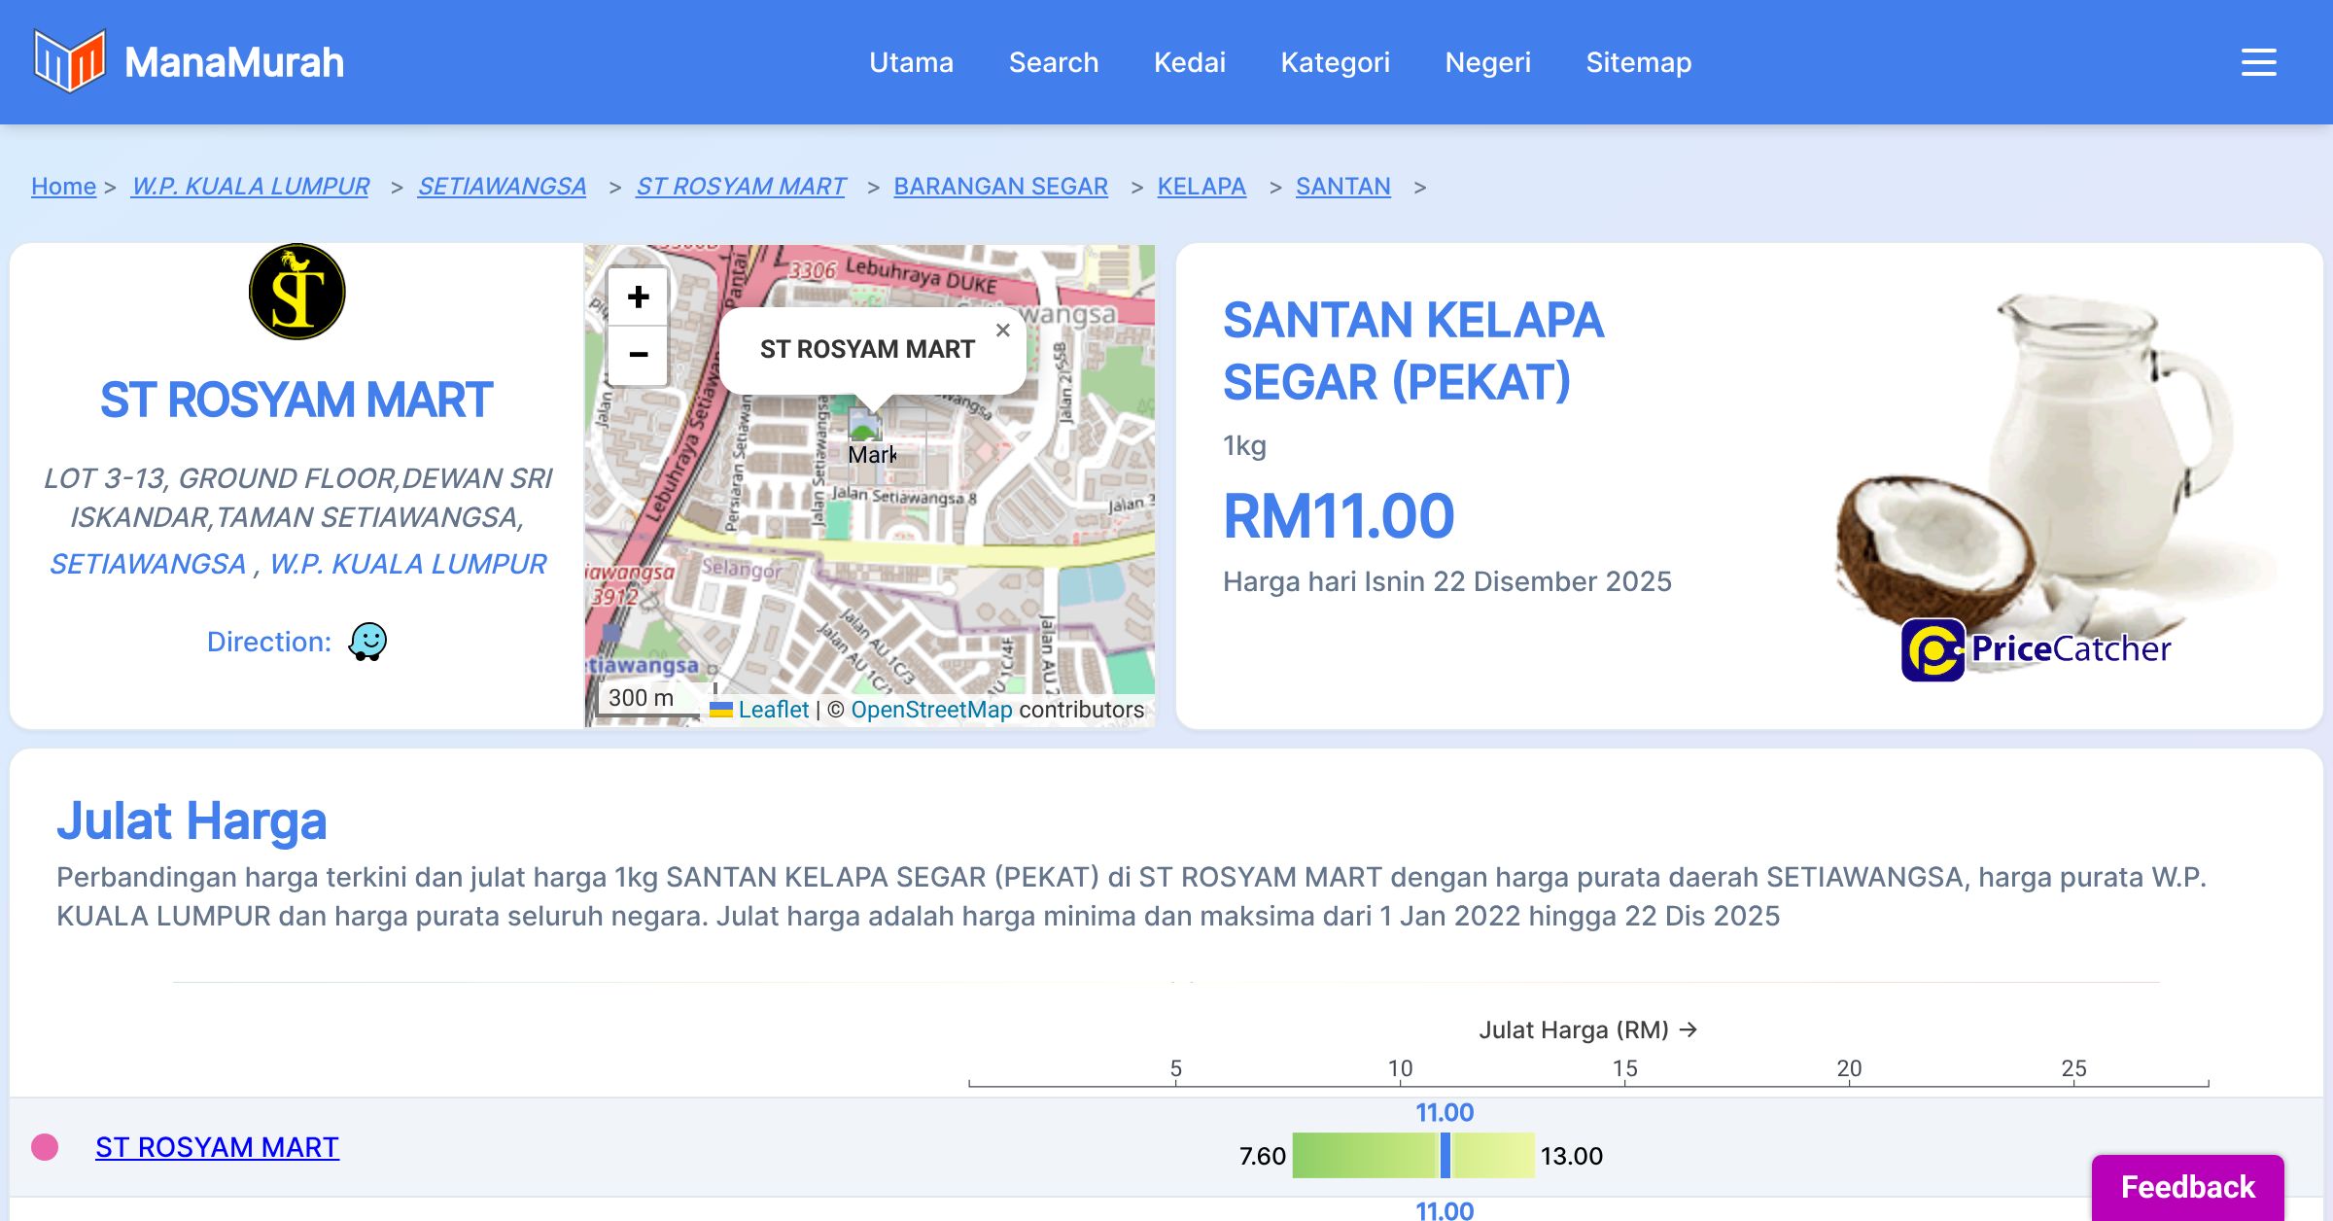Open BARANGAN SEGAR breadcrumb link

(x=1000, y=186)
